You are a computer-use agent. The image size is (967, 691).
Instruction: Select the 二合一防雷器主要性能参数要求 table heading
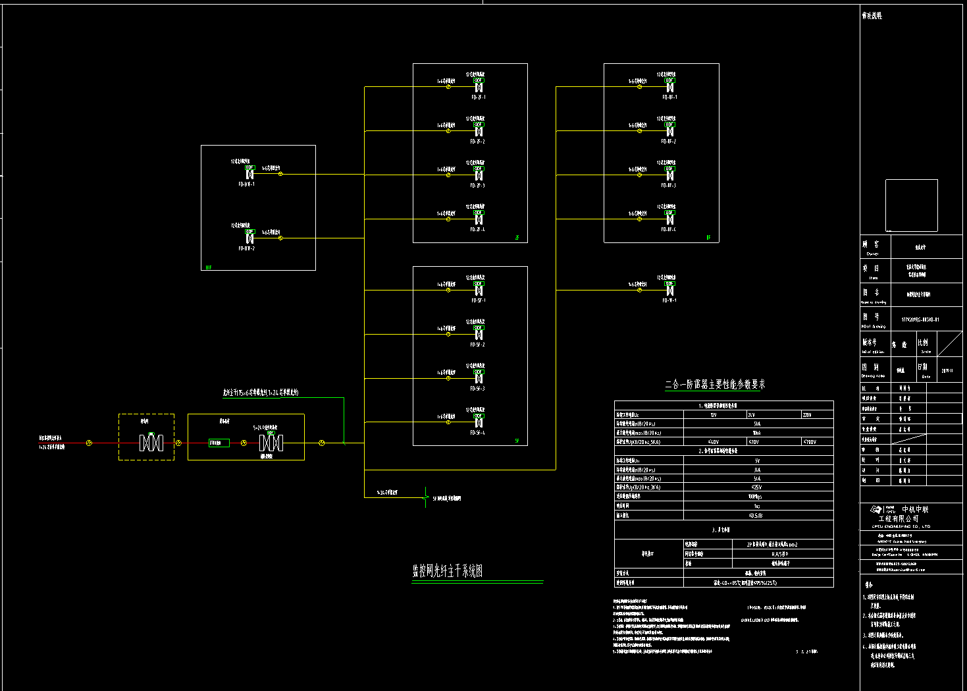coord(715,385)
